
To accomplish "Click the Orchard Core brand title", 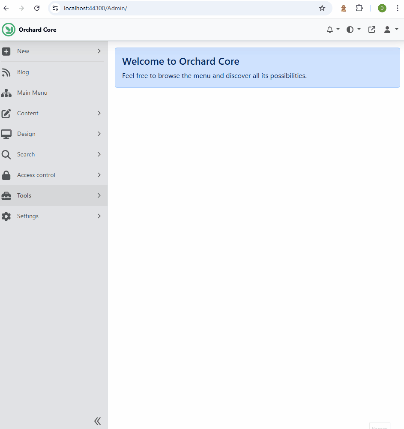I will pyautogui.click(x=37, y=30).
